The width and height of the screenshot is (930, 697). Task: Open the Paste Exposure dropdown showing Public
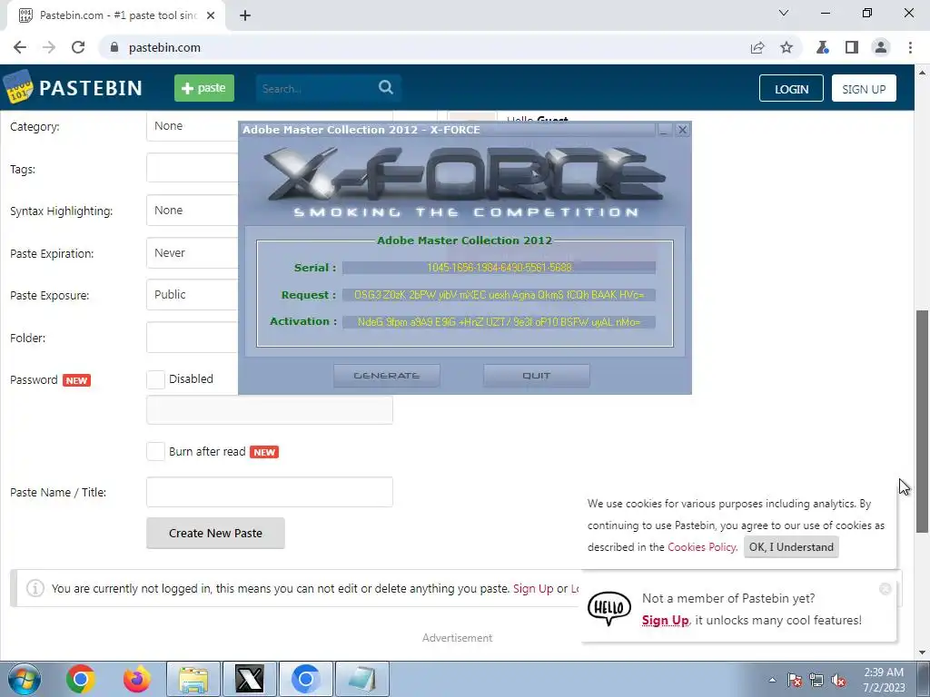[x=193, y=295]
